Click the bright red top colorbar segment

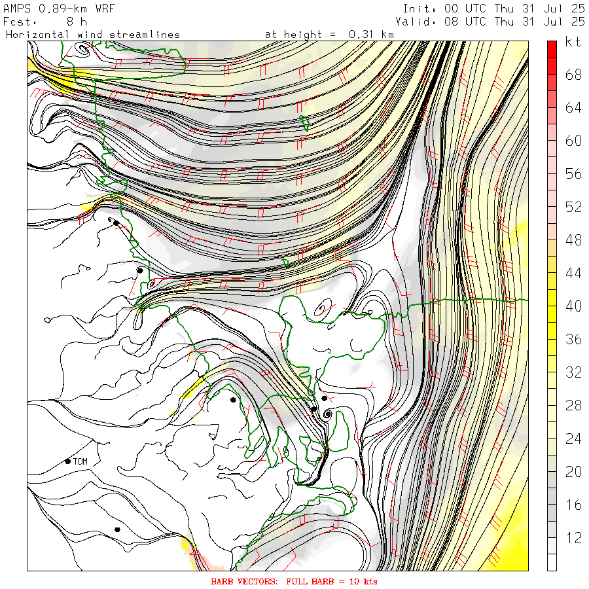click(552, 49)
